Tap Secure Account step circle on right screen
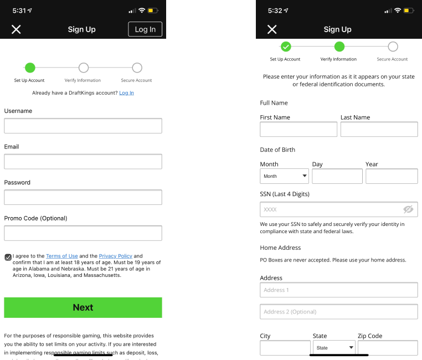This screenshot has width=422, height=360. coord(393,47)
